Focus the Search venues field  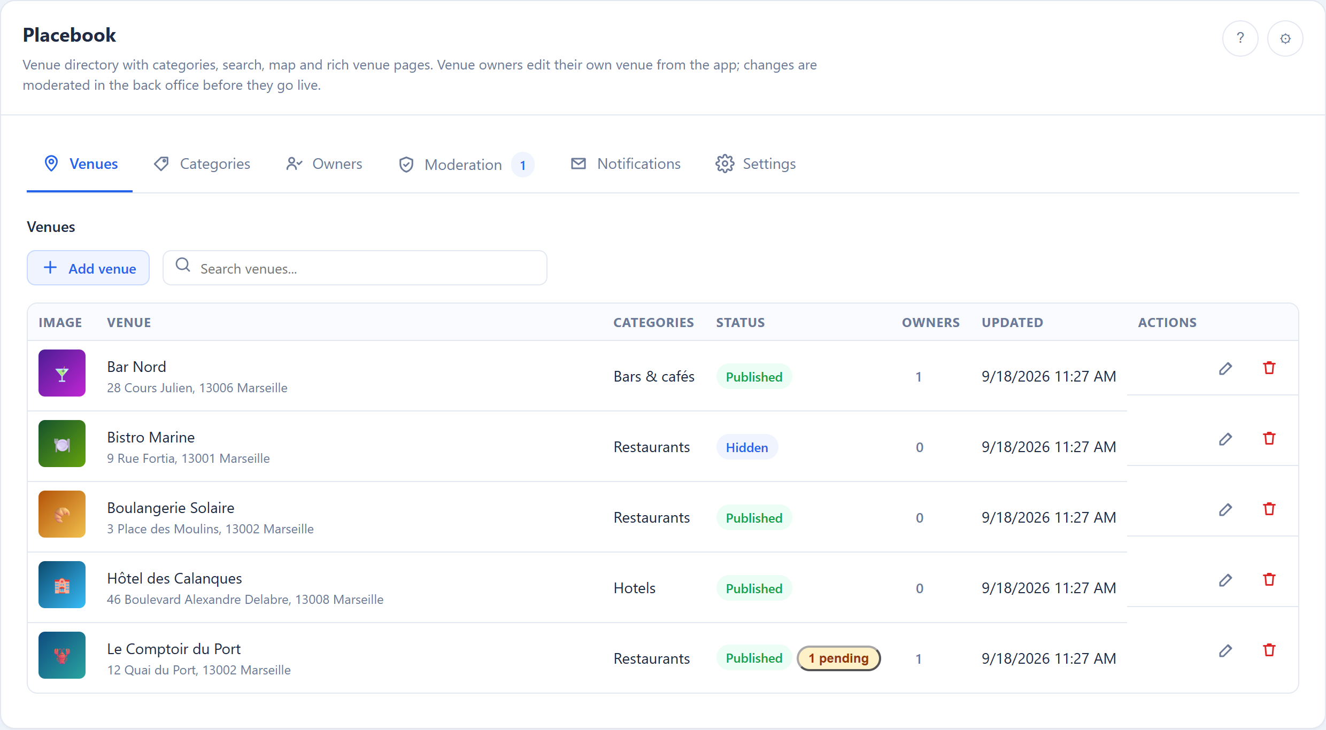(x=355, y=268)
